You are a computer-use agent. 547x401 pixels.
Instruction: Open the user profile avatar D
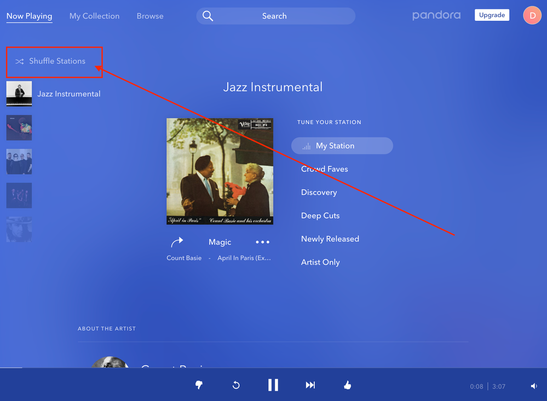point(532,15)
